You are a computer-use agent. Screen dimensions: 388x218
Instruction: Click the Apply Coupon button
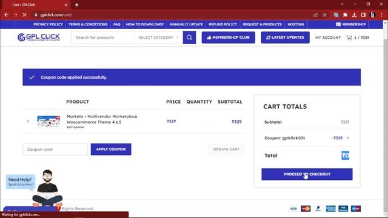pos(111,150)
